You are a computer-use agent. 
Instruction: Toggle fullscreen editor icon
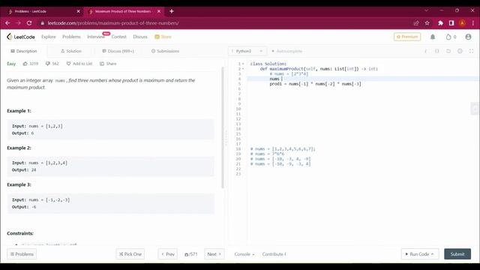pos(471,51)
